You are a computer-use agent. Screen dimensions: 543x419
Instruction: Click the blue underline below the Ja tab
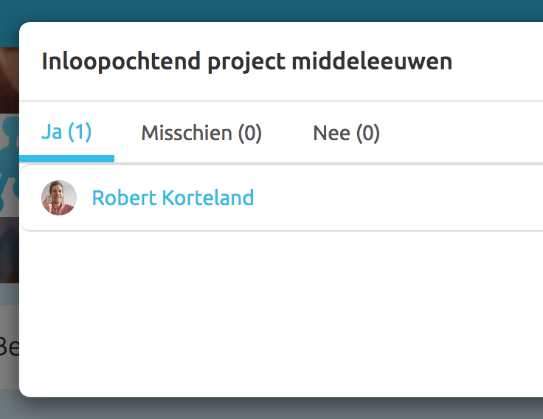(x=66, y=159)
